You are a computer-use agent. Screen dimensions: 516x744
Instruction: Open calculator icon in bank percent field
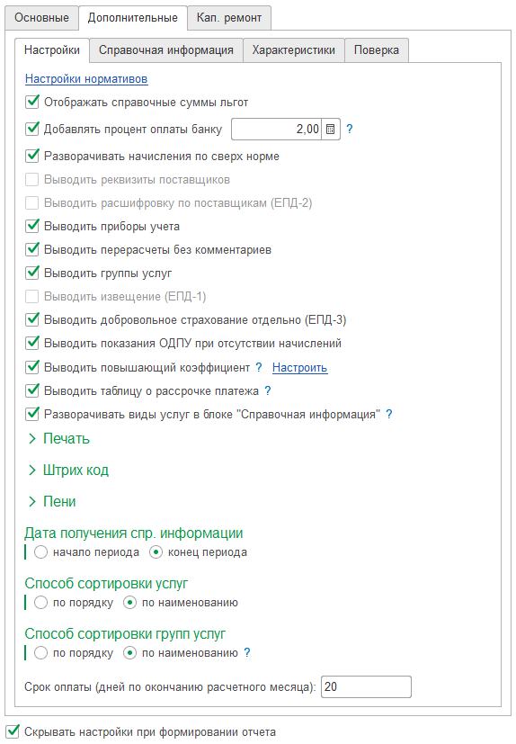[331, 129]
